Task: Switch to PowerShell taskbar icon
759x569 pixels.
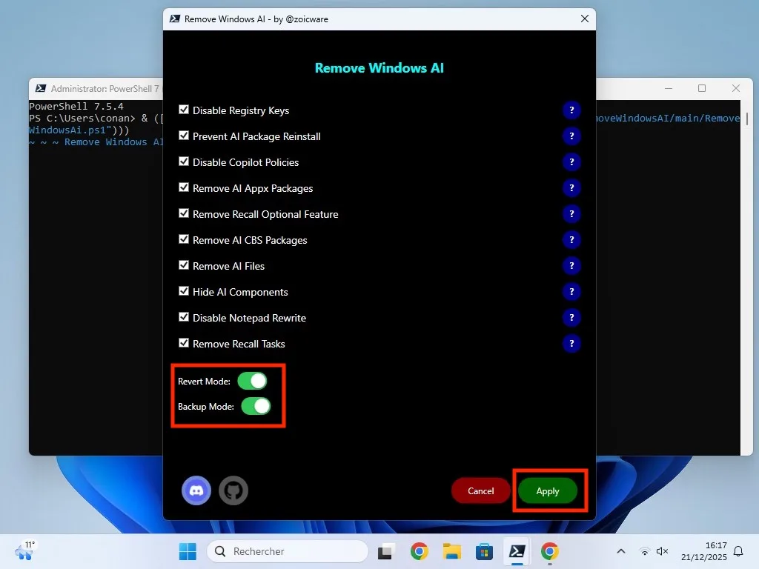Action: (x=517, y=551)
